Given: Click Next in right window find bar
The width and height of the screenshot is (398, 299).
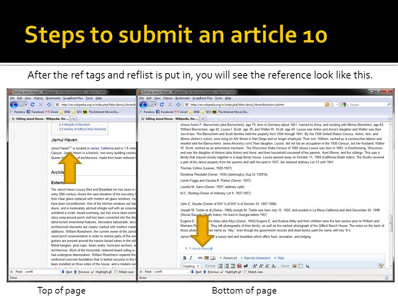Looking at the screenshot, I should click(x=196, y=272).
